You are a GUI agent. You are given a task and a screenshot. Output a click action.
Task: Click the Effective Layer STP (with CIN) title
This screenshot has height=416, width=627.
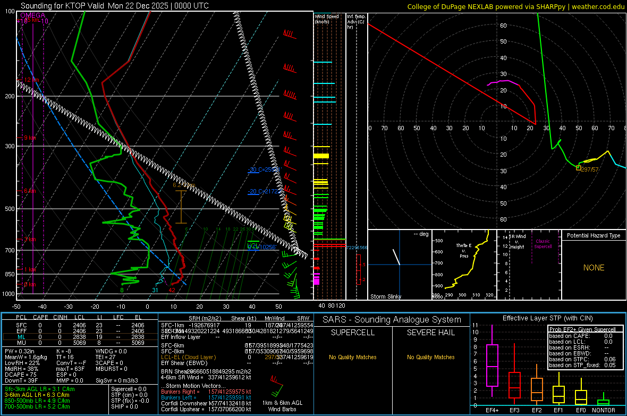(x=547, y=318)
